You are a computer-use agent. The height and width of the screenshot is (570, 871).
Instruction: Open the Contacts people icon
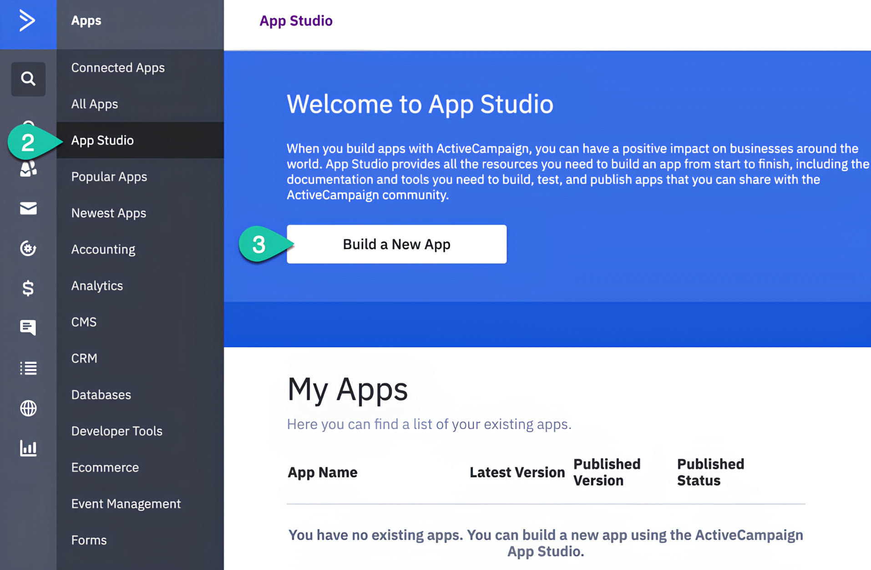[28, 168]
